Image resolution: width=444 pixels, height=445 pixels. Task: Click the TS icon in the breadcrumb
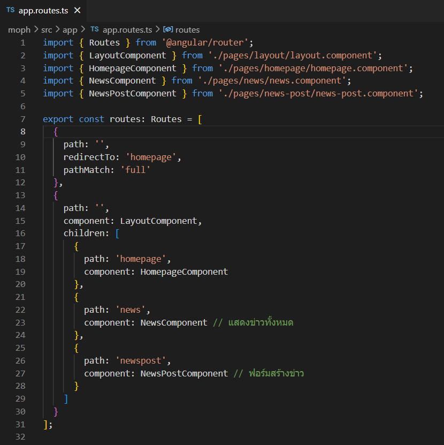pos(95,30)
